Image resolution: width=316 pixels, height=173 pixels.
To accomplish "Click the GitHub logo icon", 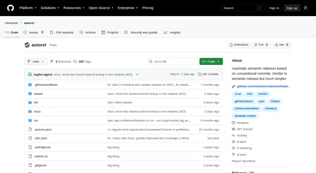I will coord(11,8).
